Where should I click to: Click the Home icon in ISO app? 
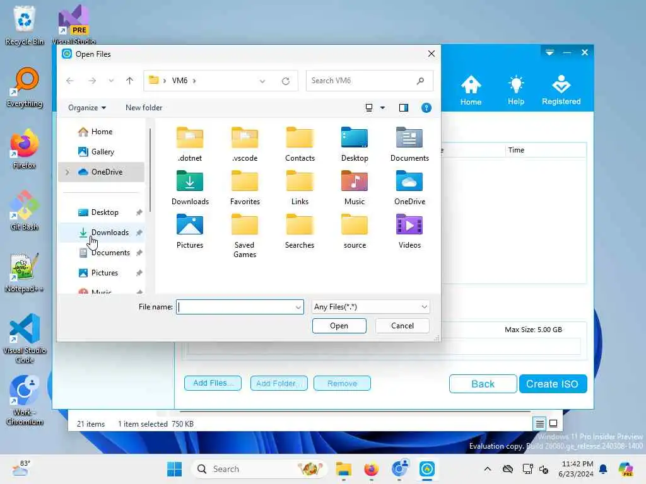tap(471, 90)
